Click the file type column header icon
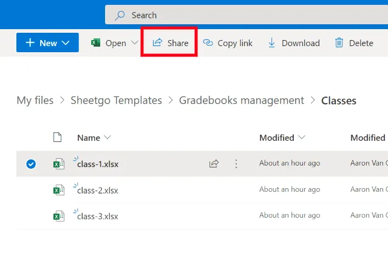 58,138
